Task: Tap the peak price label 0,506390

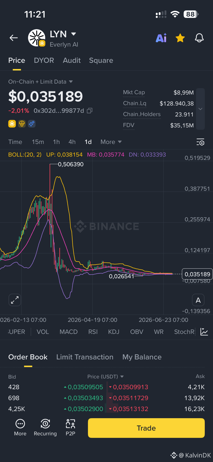Action: [x=71, y=164]
